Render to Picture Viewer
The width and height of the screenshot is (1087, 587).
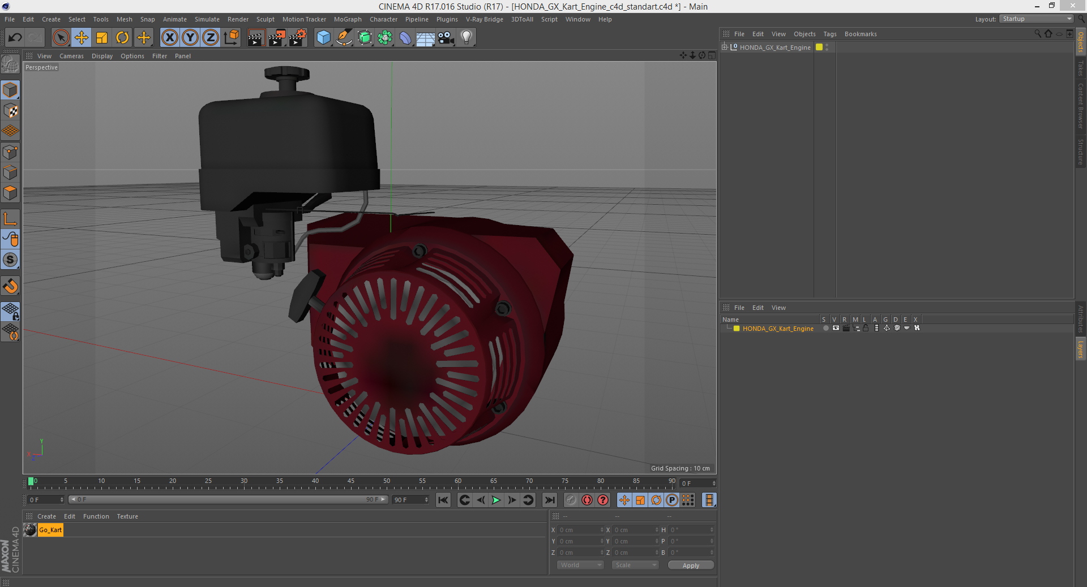point(277,38)
